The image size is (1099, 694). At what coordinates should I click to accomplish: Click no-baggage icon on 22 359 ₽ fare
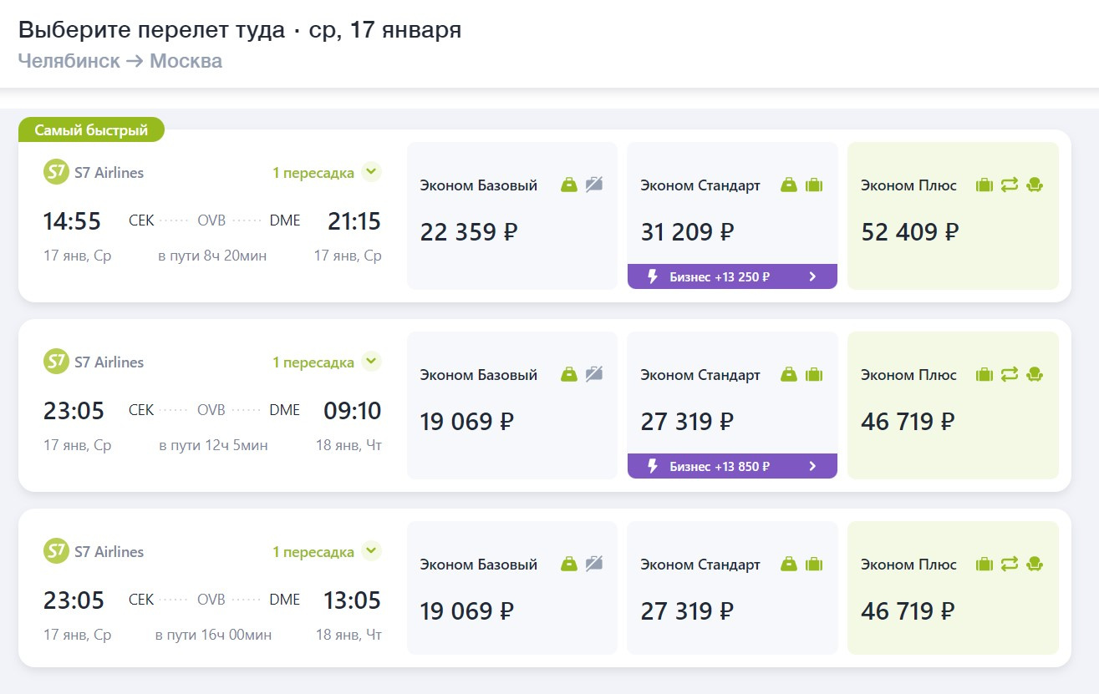click(x=594, y=185)
